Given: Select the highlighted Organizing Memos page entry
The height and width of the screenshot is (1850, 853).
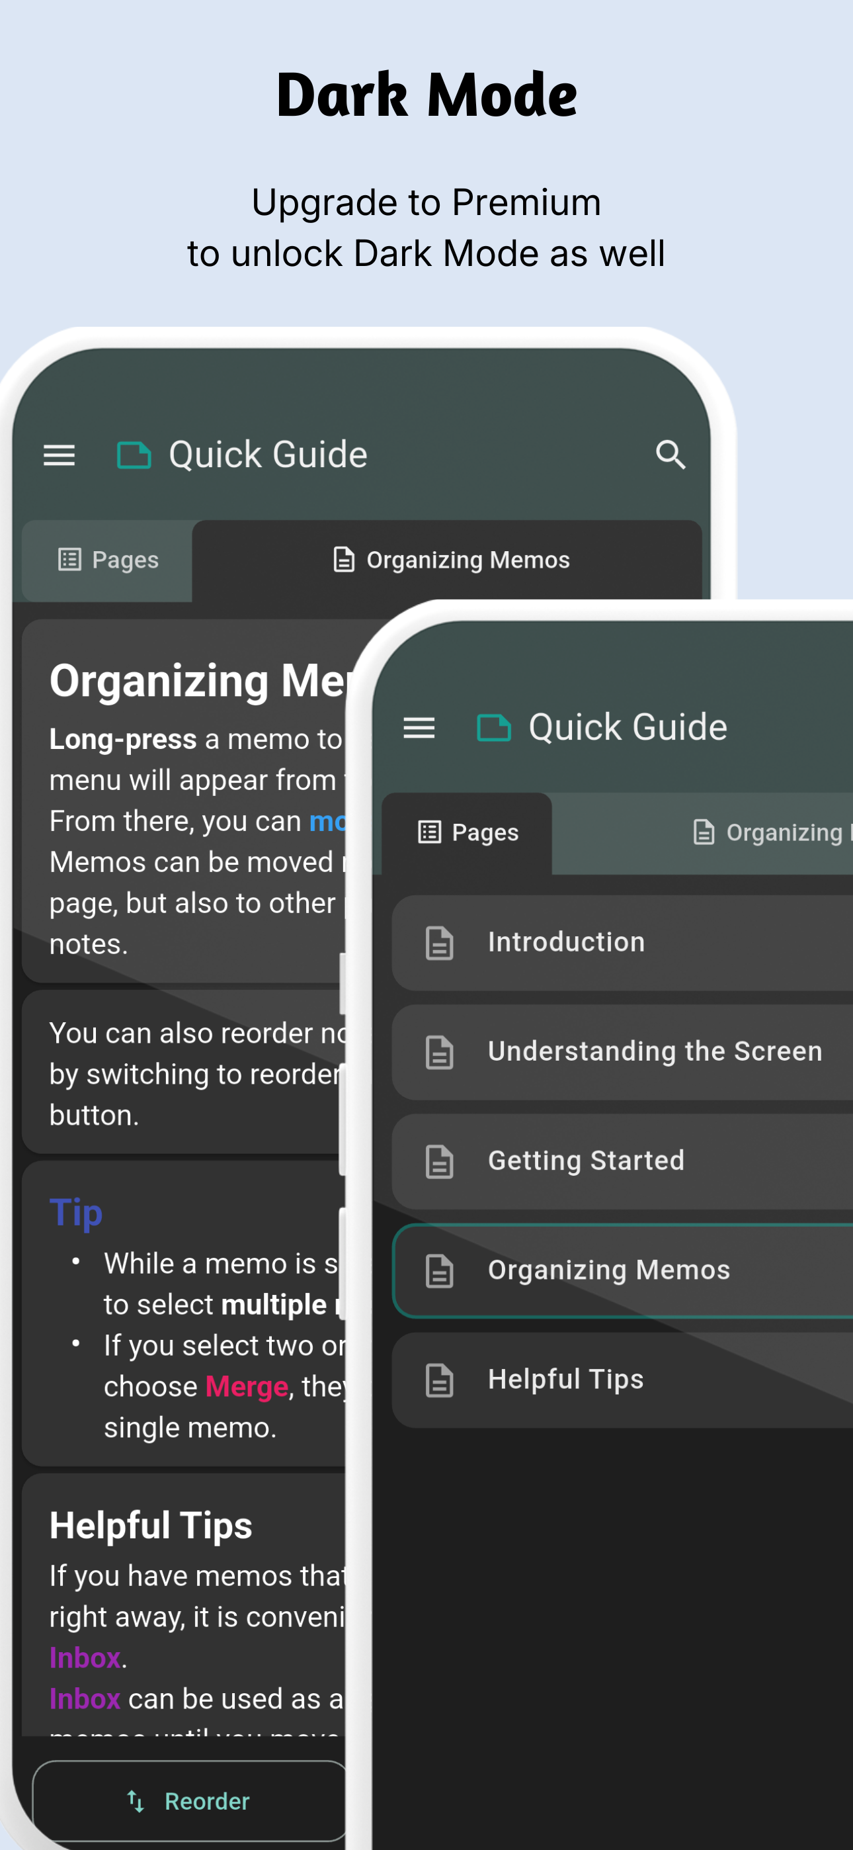Looking at the screenshot, I should pyautogui.click(x=622, y=1270).
